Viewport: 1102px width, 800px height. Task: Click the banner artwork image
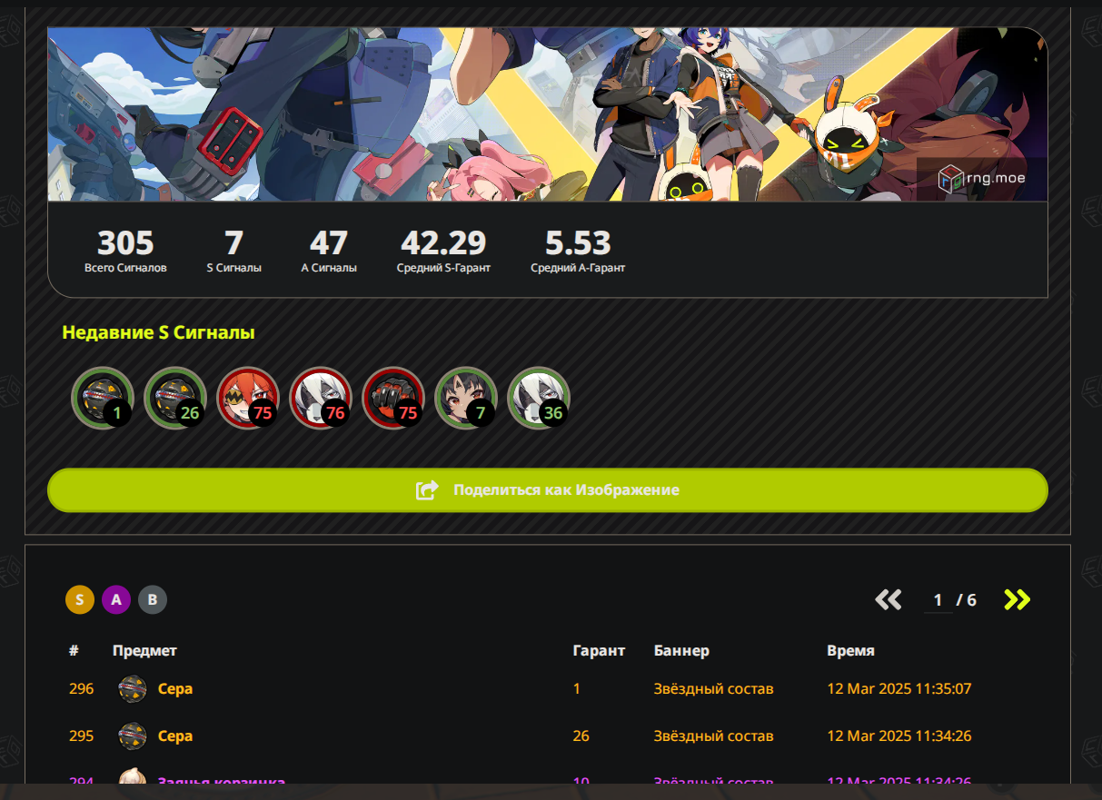click(548, 114)
